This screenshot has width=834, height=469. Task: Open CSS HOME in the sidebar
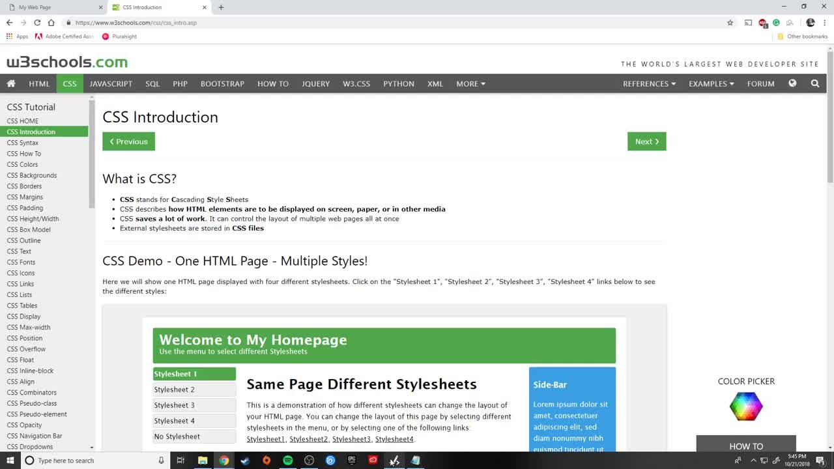(23, 121)
